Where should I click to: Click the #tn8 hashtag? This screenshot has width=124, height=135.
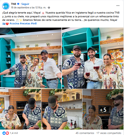[34, 24]
